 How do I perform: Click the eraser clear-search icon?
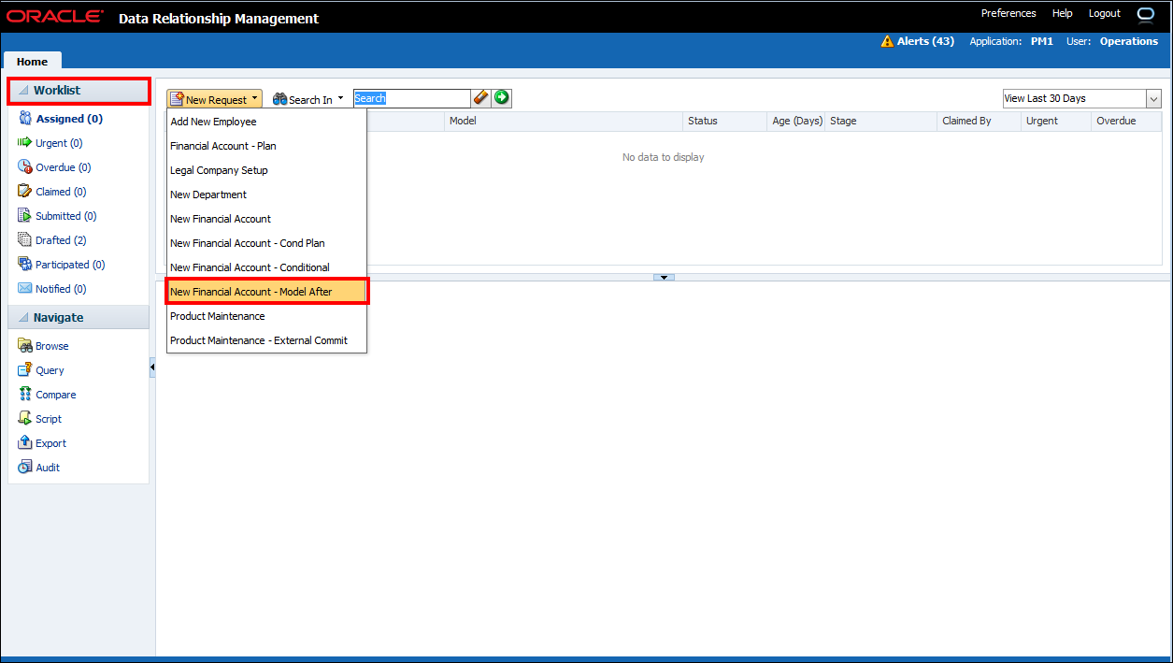pyautogui.click(x=481, y=97)
